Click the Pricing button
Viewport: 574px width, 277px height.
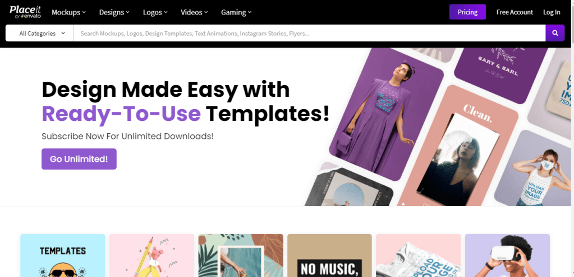tap(467, 12)
